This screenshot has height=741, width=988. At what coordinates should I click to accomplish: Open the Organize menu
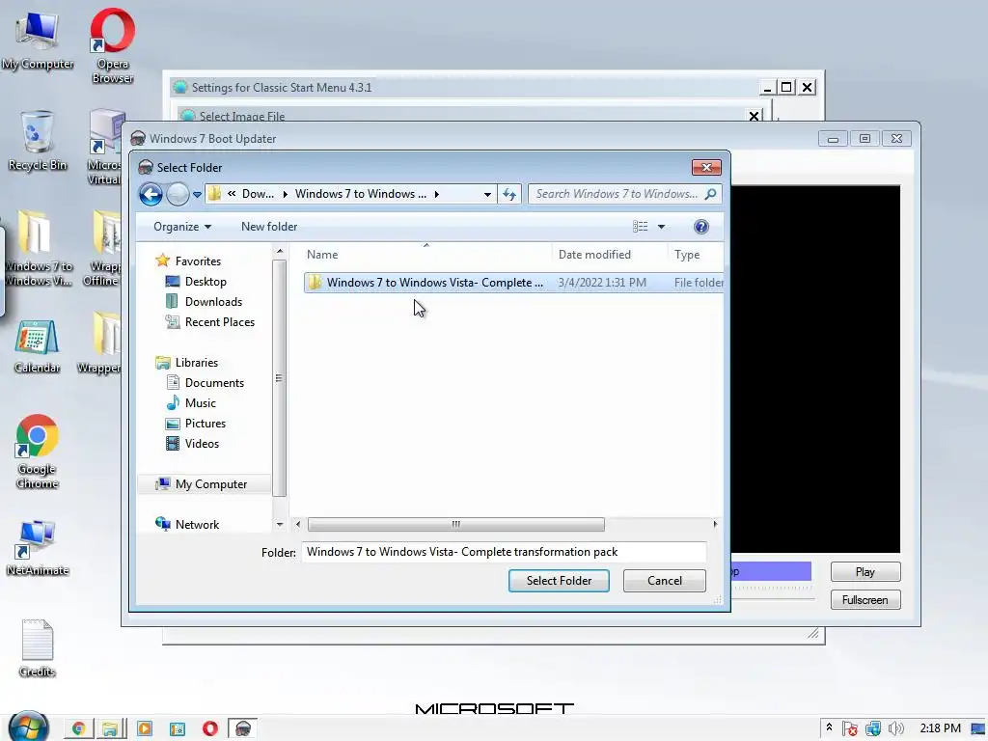(x=182, y=227)
